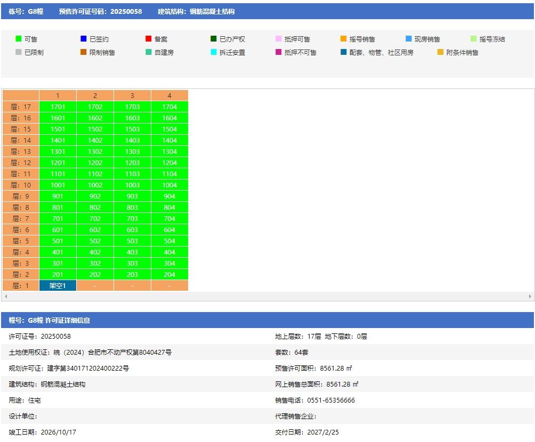535x442 pixels.
Task: Select unit 1602
Action: tap(95, 118)
